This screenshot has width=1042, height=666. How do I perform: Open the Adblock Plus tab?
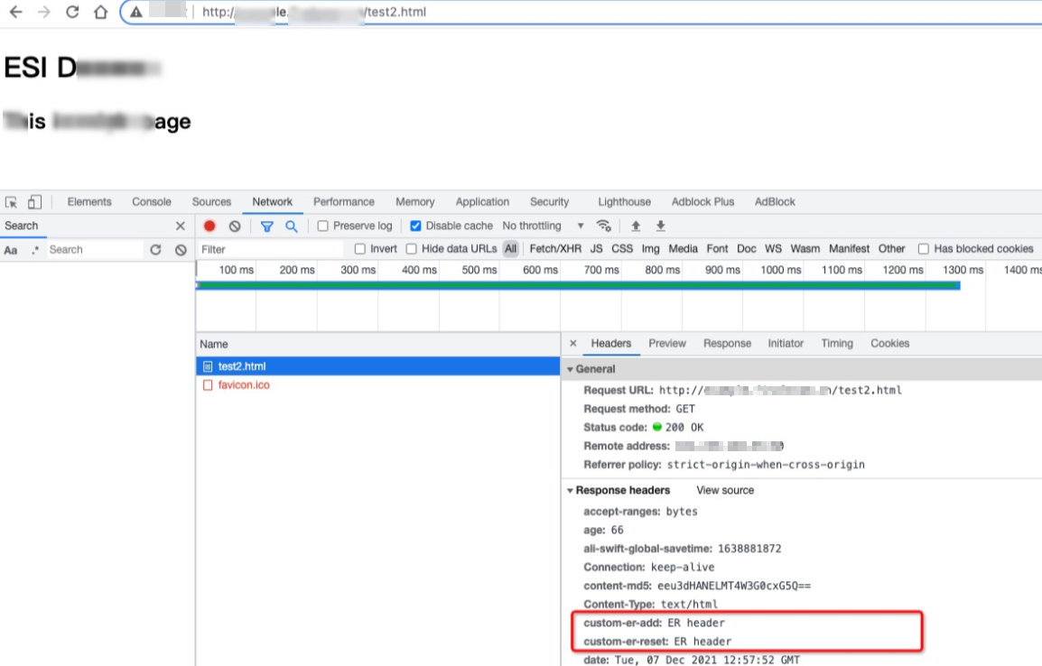[702, 202]
